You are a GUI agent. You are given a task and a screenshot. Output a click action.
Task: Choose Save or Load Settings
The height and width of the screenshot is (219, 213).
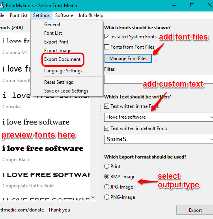(x=67, y=91)
